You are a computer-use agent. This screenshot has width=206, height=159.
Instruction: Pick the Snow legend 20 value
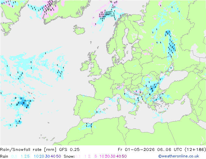[107, 156]
